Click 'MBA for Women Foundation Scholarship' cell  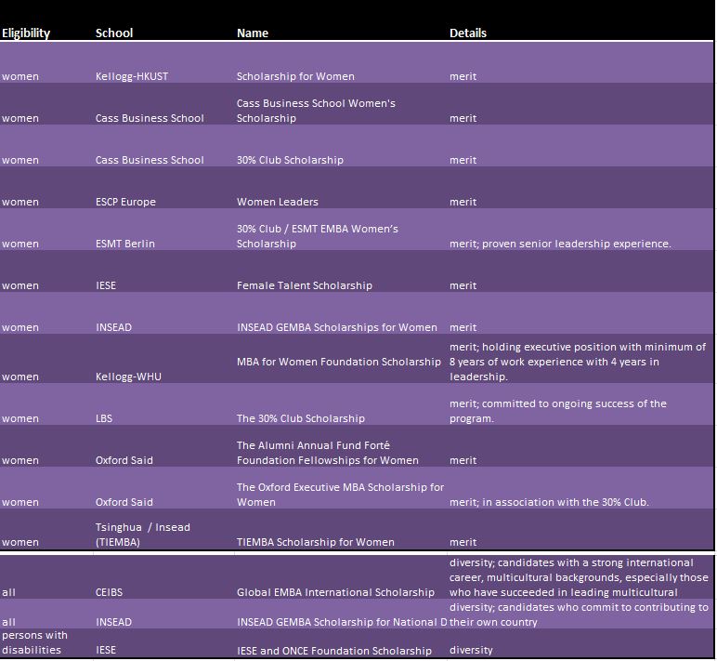point(339,362)
